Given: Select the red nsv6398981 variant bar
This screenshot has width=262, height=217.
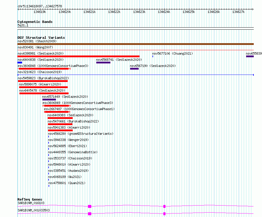Looking at the screenshot, I should [78, 56].
